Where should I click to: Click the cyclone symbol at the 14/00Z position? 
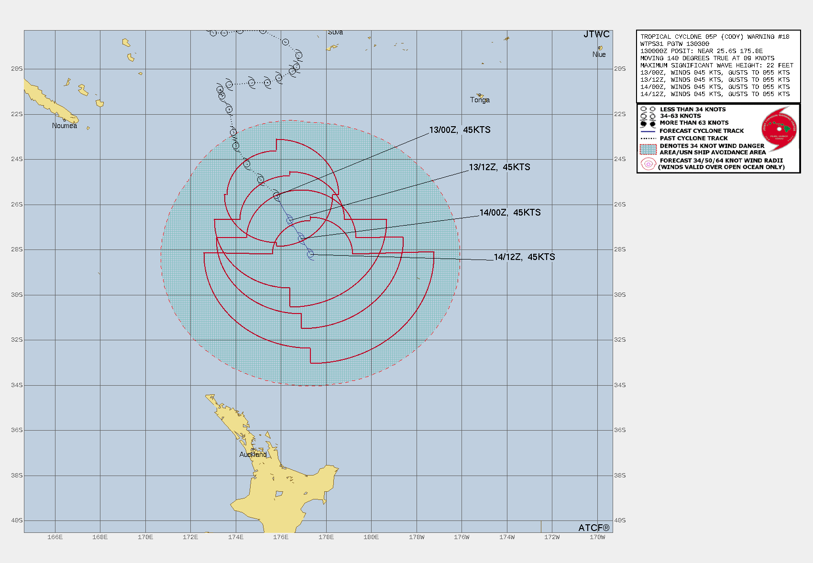pos(300,238)
